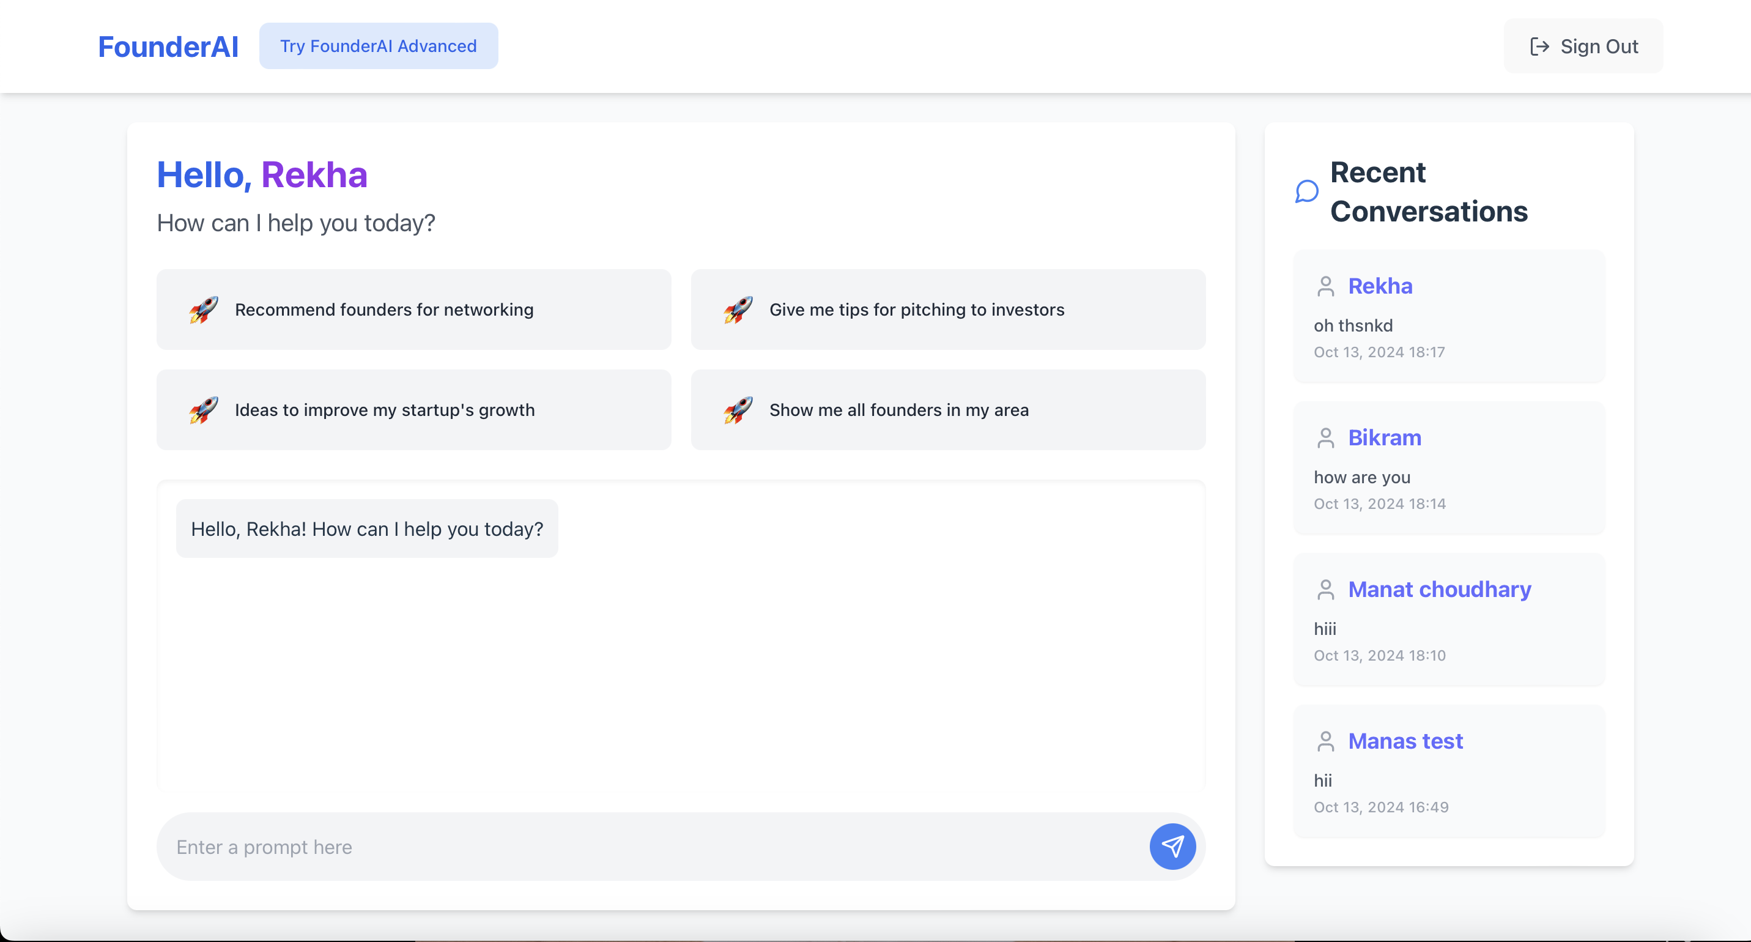
Task: Click the user icon beside Manat choudhary
Action: pyautogui.click(x=1325, y=589)
